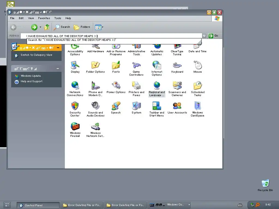Open the Display applet
279x209 pixels.
[75, 67]
